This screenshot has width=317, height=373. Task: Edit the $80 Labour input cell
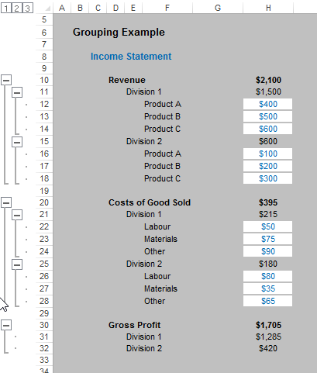click(x=267, y=276)
